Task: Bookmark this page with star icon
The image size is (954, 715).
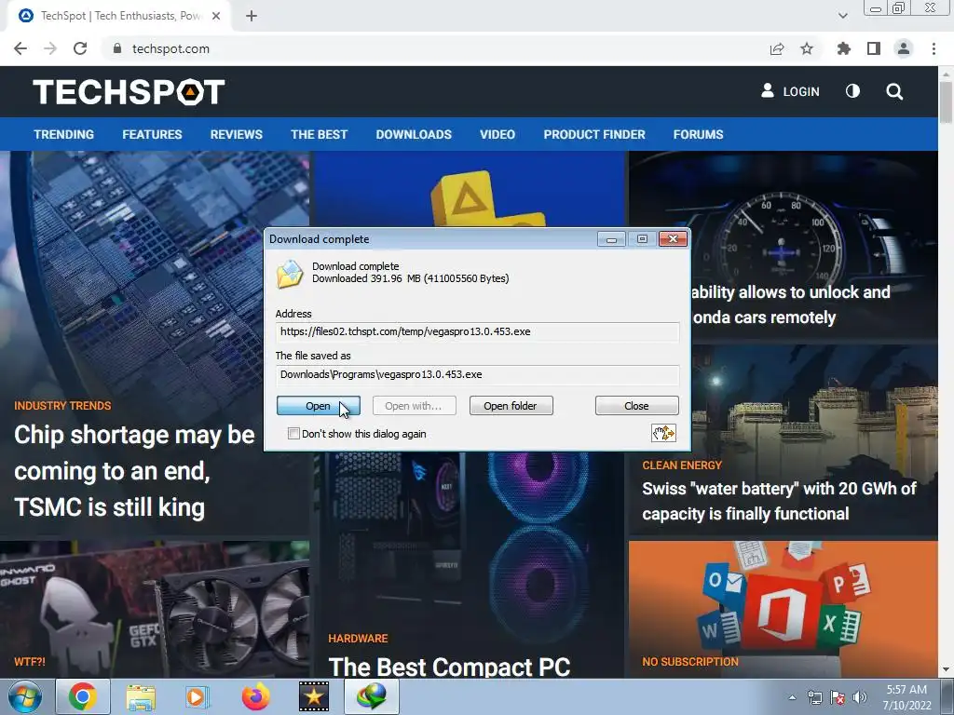Action: [x=807, y=48]
